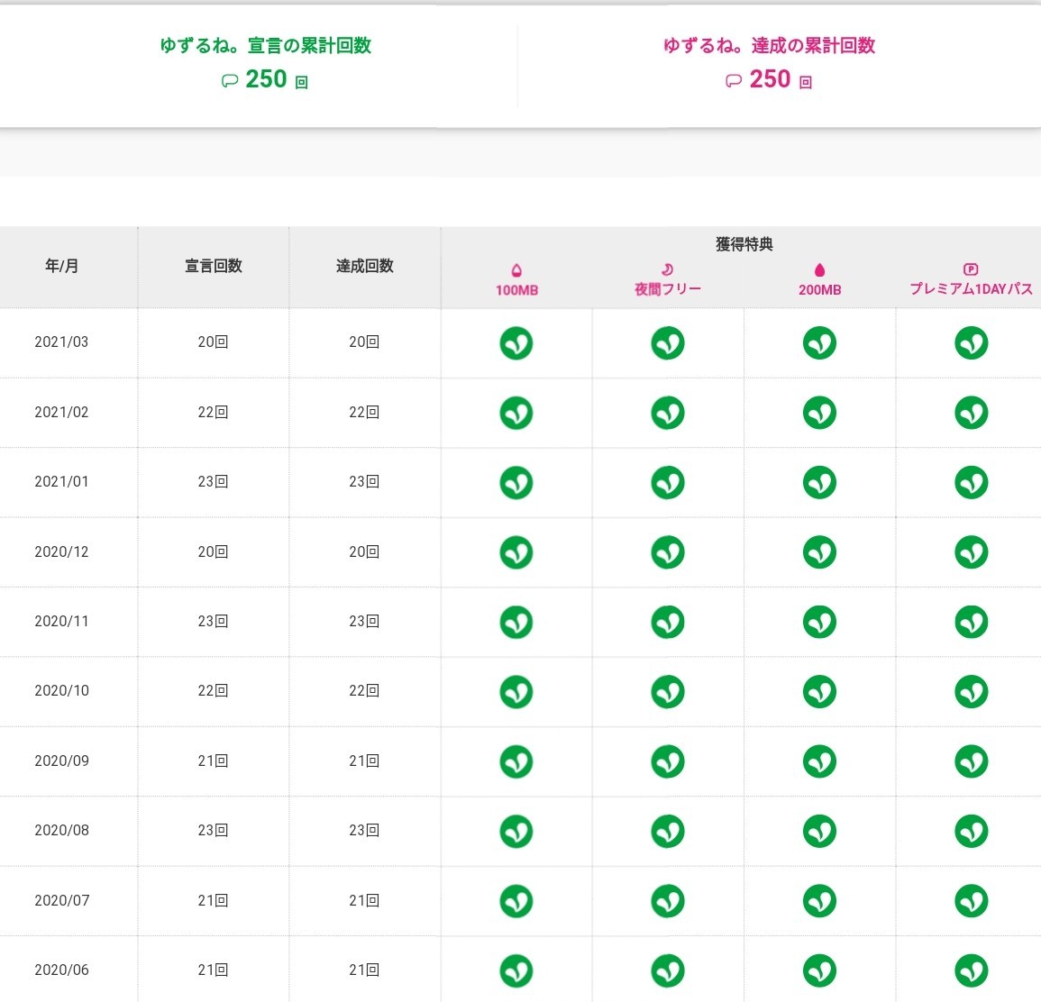Click the pink ゆずるね。達成の累計回数 heading
The height and width of the screenshot is (1002, 1041).
(x=769, y=46)
